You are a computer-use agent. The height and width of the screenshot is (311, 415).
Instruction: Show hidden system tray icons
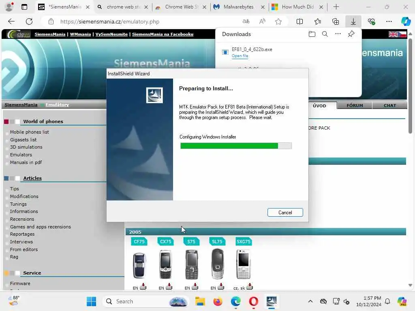coord(310,301)
